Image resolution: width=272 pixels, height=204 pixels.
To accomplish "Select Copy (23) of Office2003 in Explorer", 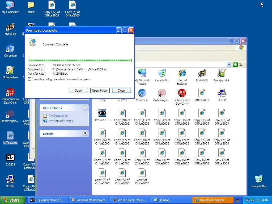I will pyautogui.click(x=122, y=157).
